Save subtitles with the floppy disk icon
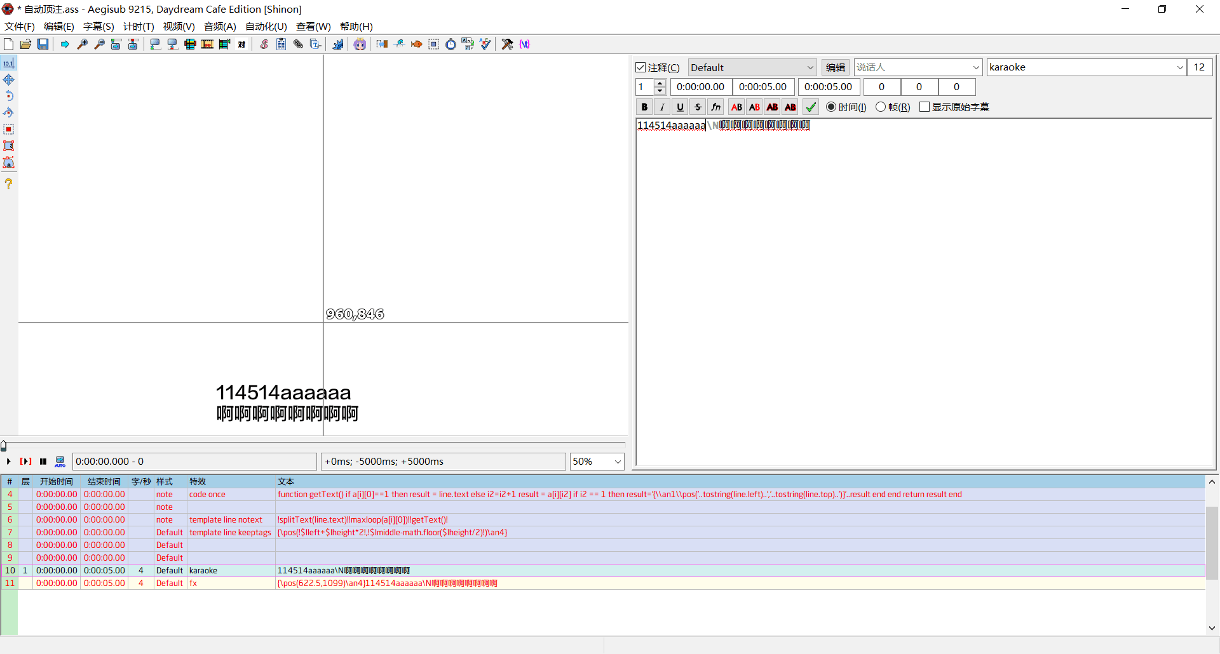The image size is (1220, 654). 43,44
